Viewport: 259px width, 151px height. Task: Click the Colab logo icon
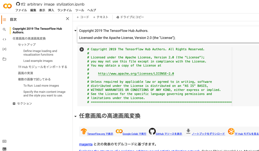pos(7,6)
